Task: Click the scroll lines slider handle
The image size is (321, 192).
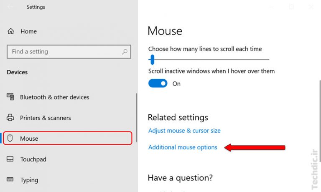Action: [152, 59]
